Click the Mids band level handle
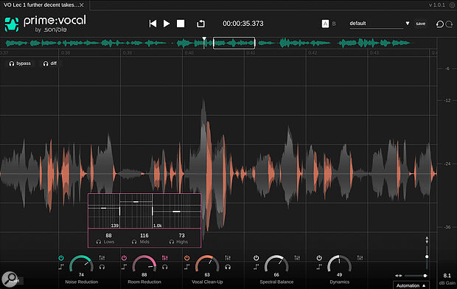Screen dimensions: 457x289 point(136,202)
